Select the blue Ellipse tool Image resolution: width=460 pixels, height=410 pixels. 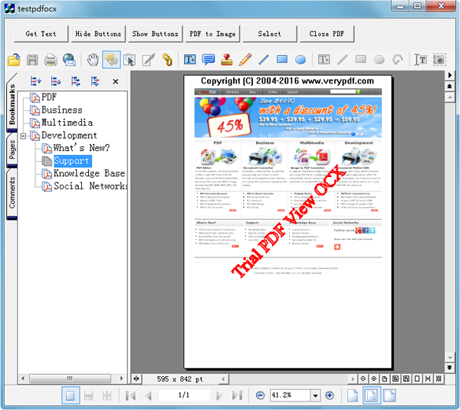(x=301, y=60)
